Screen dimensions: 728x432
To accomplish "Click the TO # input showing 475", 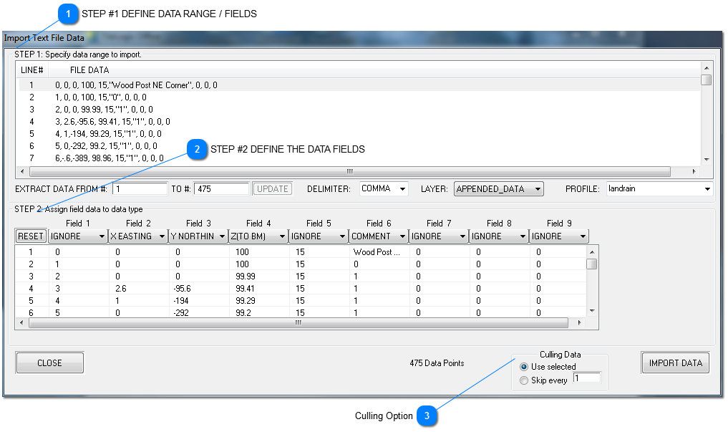I will (x=220, y=188).
